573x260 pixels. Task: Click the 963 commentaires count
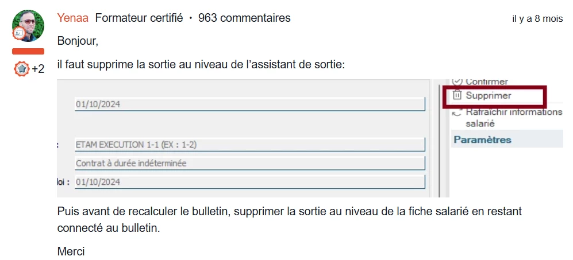click(x=244, y=18)
